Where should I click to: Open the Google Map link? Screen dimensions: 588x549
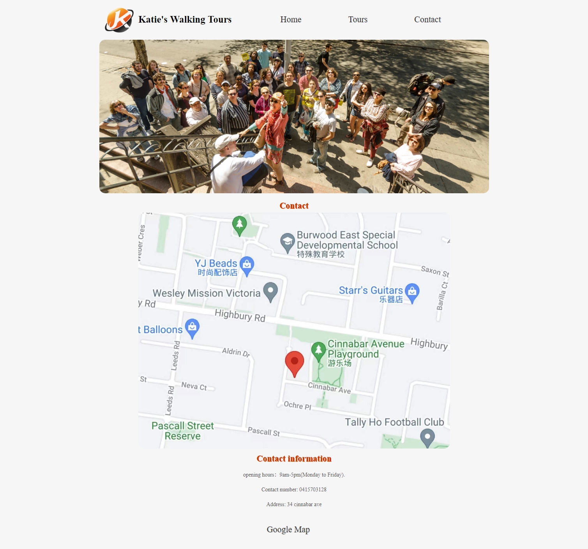click(288, 530)
